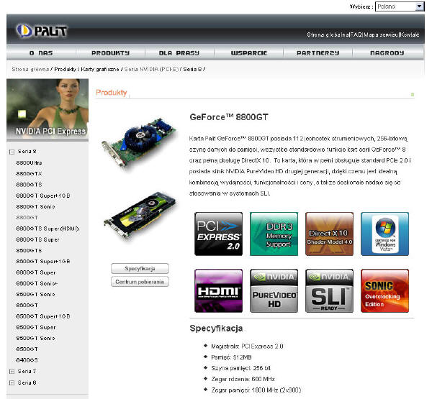This screenshot has width=432, height=399.
Task: Click the DDR3 Memory Support badge
Action: point(274,234)
